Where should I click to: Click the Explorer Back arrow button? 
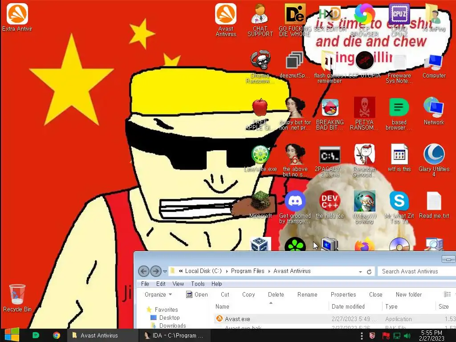pos(143,271)
